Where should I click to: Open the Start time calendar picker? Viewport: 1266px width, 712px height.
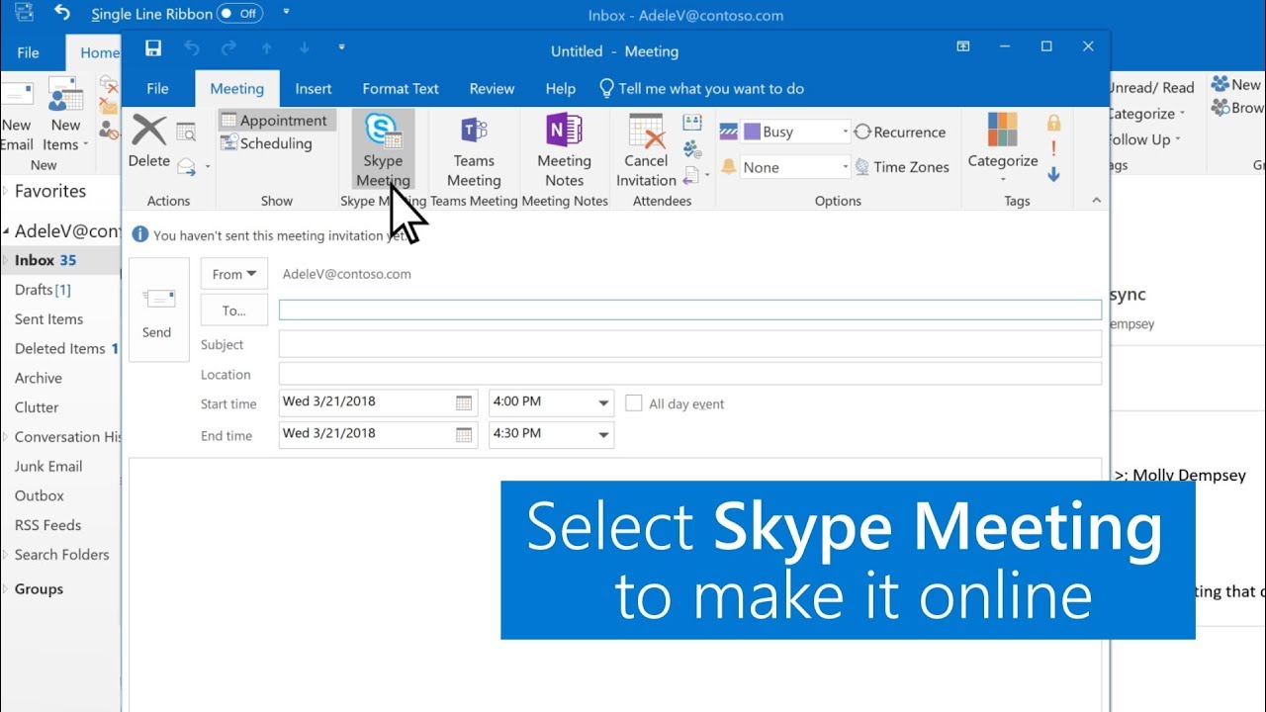coord(464,402)
